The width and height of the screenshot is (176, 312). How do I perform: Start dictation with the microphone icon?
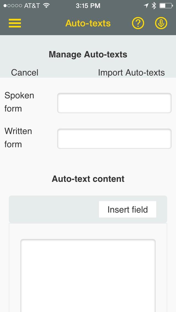coord(161,23)
